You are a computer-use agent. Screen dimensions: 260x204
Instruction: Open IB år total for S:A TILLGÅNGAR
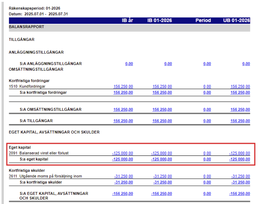(x=123, y=121)
